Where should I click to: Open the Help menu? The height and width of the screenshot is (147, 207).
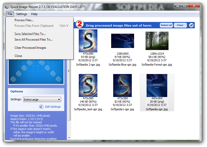pyautogui.click(x=34, y=14)
